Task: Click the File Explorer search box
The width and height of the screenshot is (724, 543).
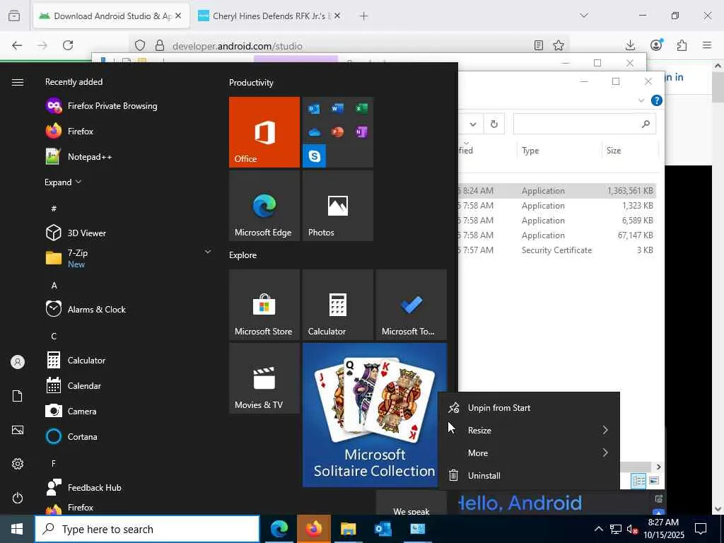Action: [585, 124]
